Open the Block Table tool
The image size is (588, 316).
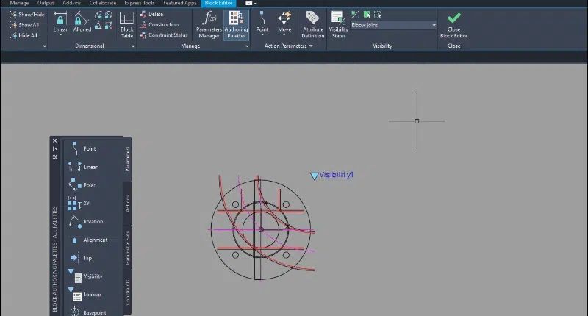126,25
